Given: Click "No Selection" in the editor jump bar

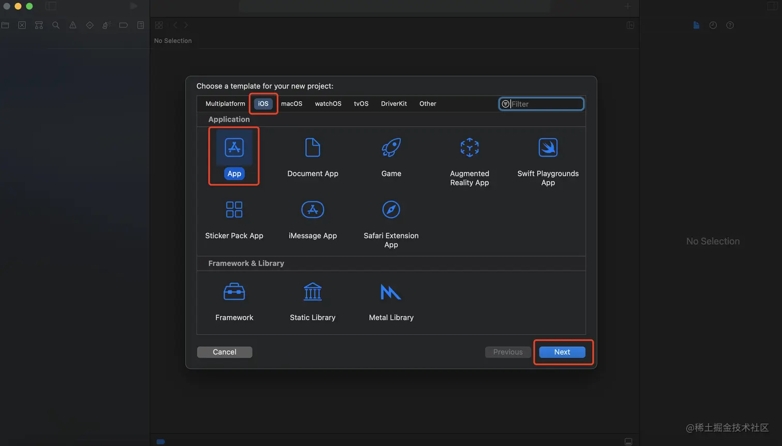Looking at the screenshot, I should 173,40.
